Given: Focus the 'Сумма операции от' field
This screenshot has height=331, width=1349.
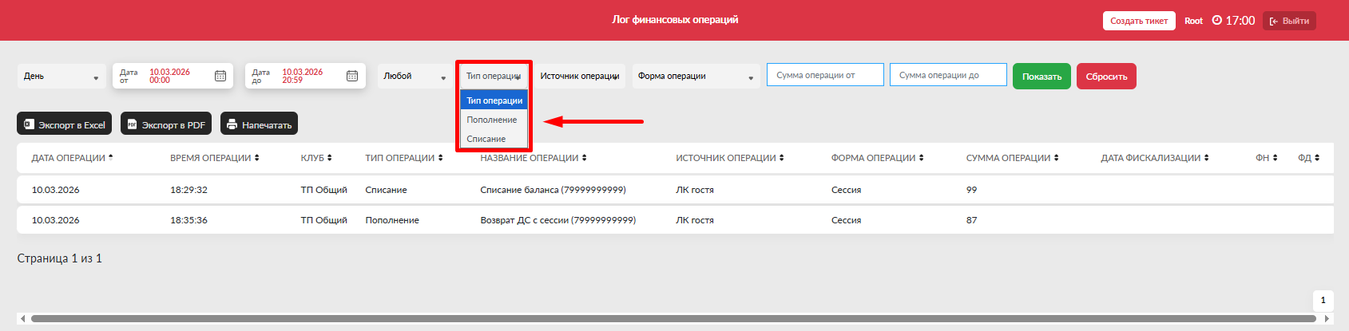Looking at the screenshot, I should tap(825, 75).
